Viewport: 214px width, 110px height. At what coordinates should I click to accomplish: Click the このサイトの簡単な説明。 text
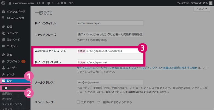tap(92, 40)
